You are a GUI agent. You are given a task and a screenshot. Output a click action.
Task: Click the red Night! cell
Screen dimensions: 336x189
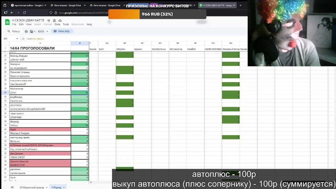tap(40, 129)
